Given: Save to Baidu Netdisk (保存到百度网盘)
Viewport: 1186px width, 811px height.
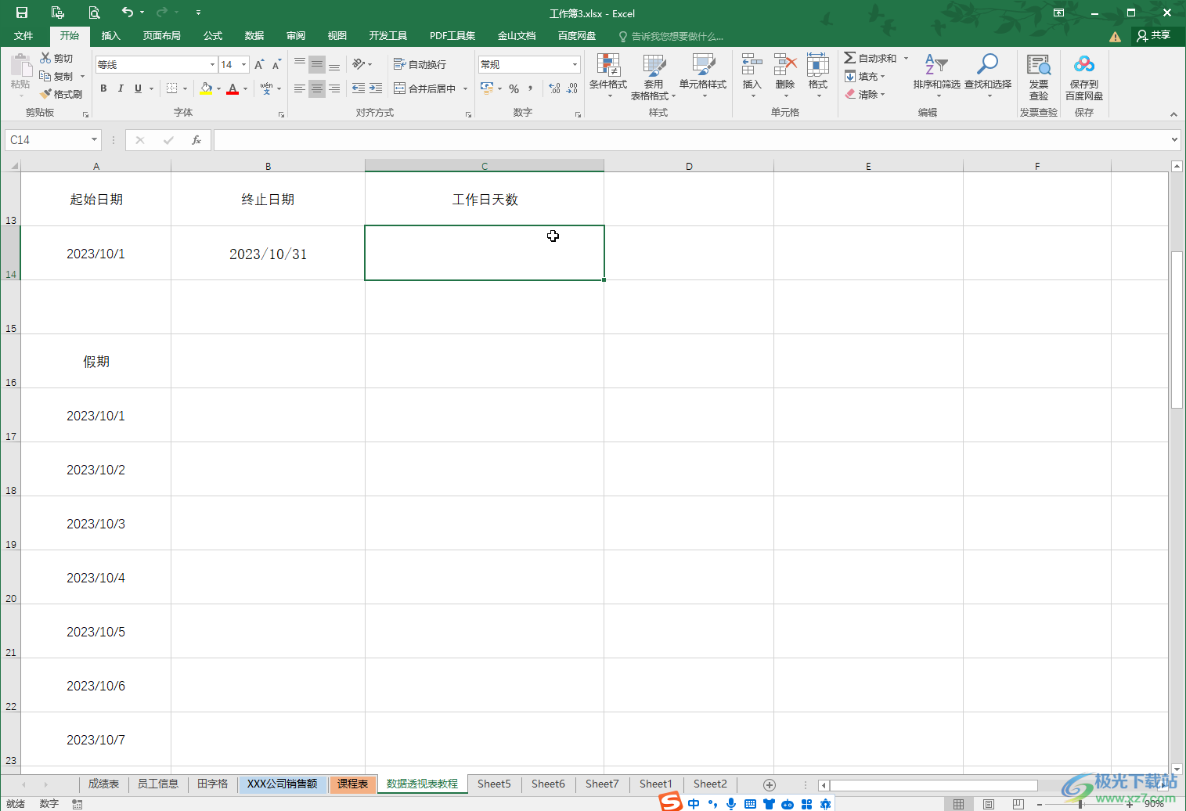Looking at the screenshot, I should pyautogui.click(x=1084, y=77).
